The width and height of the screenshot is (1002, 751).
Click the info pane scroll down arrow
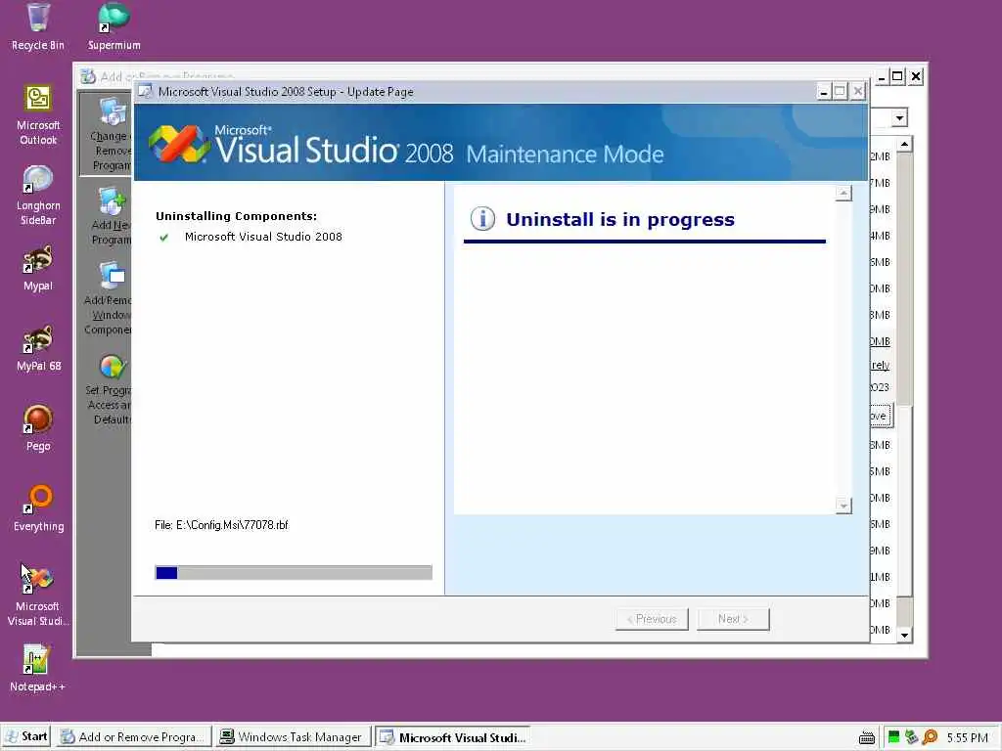click(x=843, y=506)
